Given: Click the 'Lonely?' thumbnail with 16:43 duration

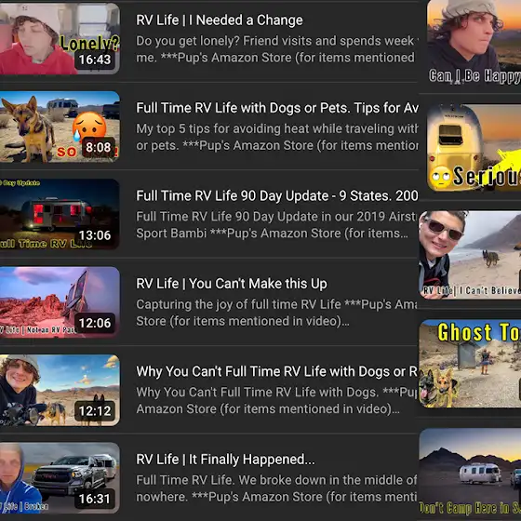Looking at the screenshot, I should point(60,38).
